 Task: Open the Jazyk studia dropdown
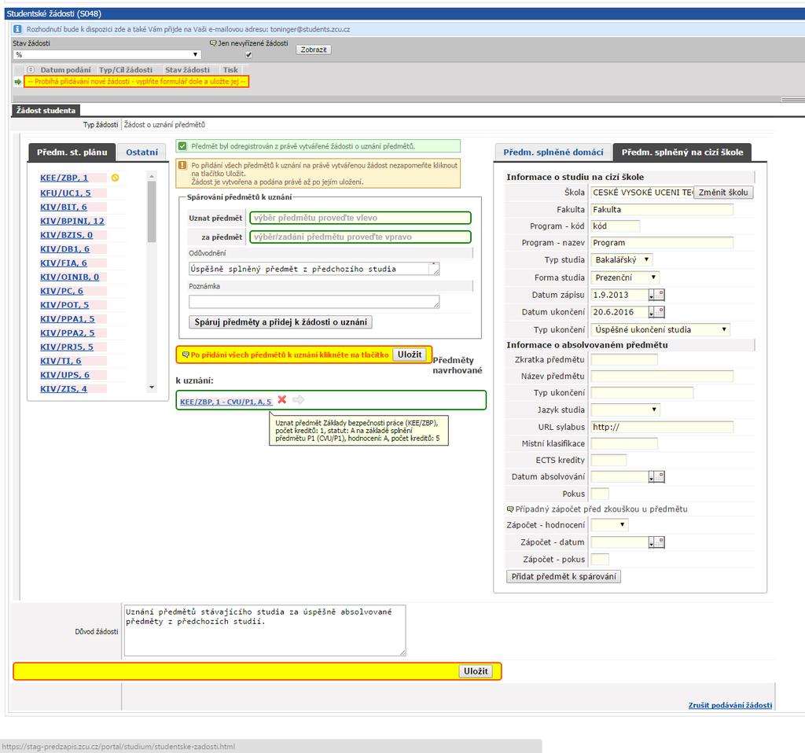point(625,410)
